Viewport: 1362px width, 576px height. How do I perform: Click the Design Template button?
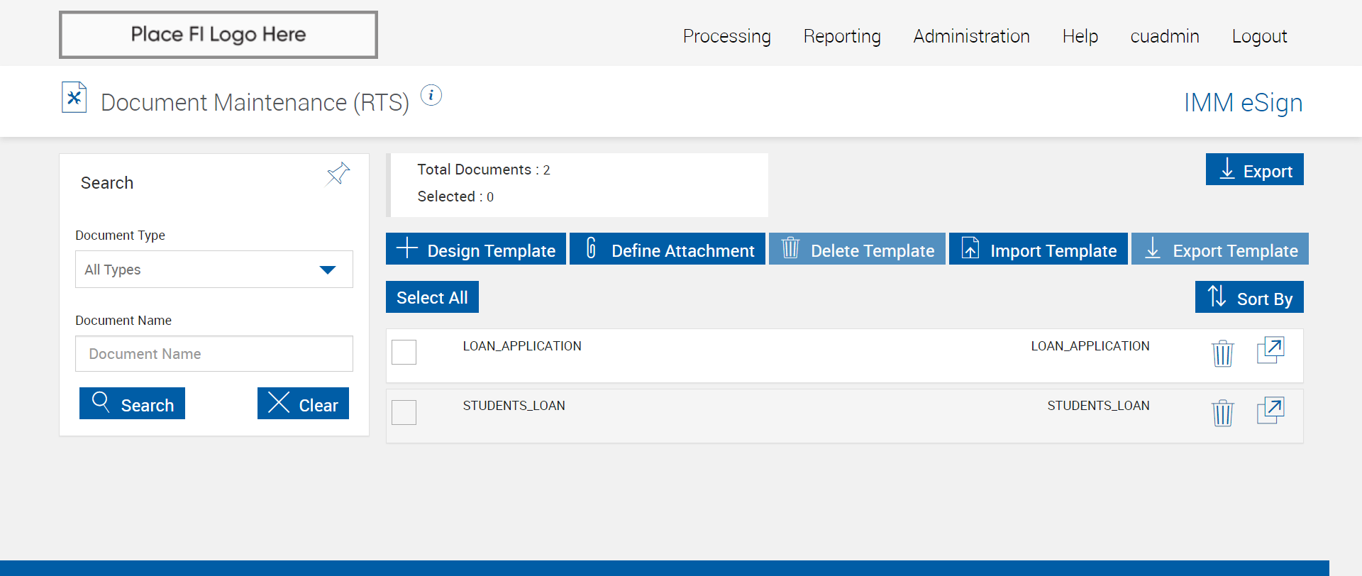476,249
